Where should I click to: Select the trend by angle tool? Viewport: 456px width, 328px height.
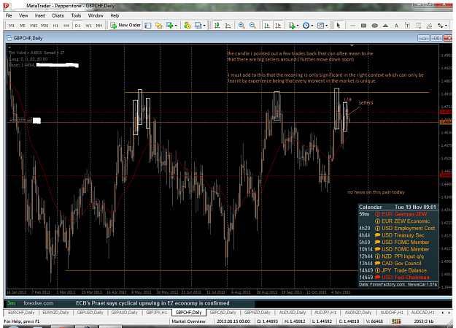[429, 26]
